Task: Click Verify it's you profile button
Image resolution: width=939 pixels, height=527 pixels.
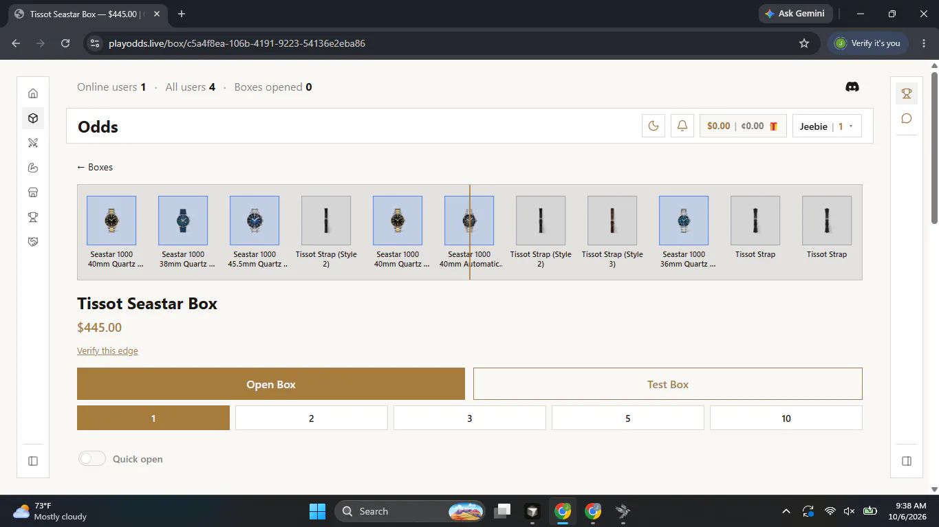Action: (x=867, y=43)
